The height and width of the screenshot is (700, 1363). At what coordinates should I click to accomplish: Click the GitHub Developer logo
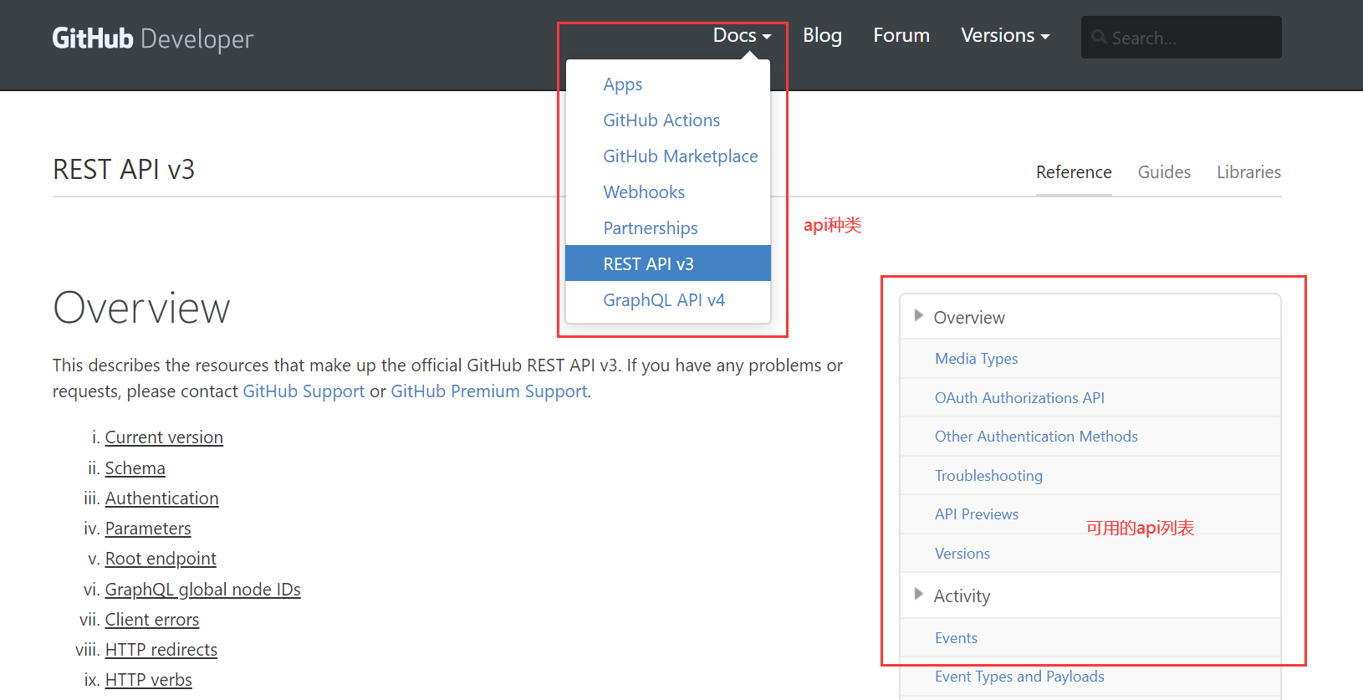click(x=152, y=38)
